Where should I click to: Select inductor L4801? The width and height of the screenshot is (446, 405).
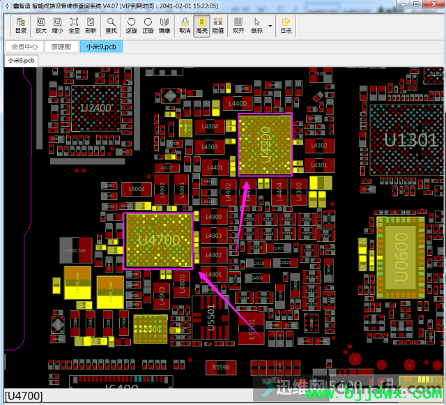click(x=214, y=275)
